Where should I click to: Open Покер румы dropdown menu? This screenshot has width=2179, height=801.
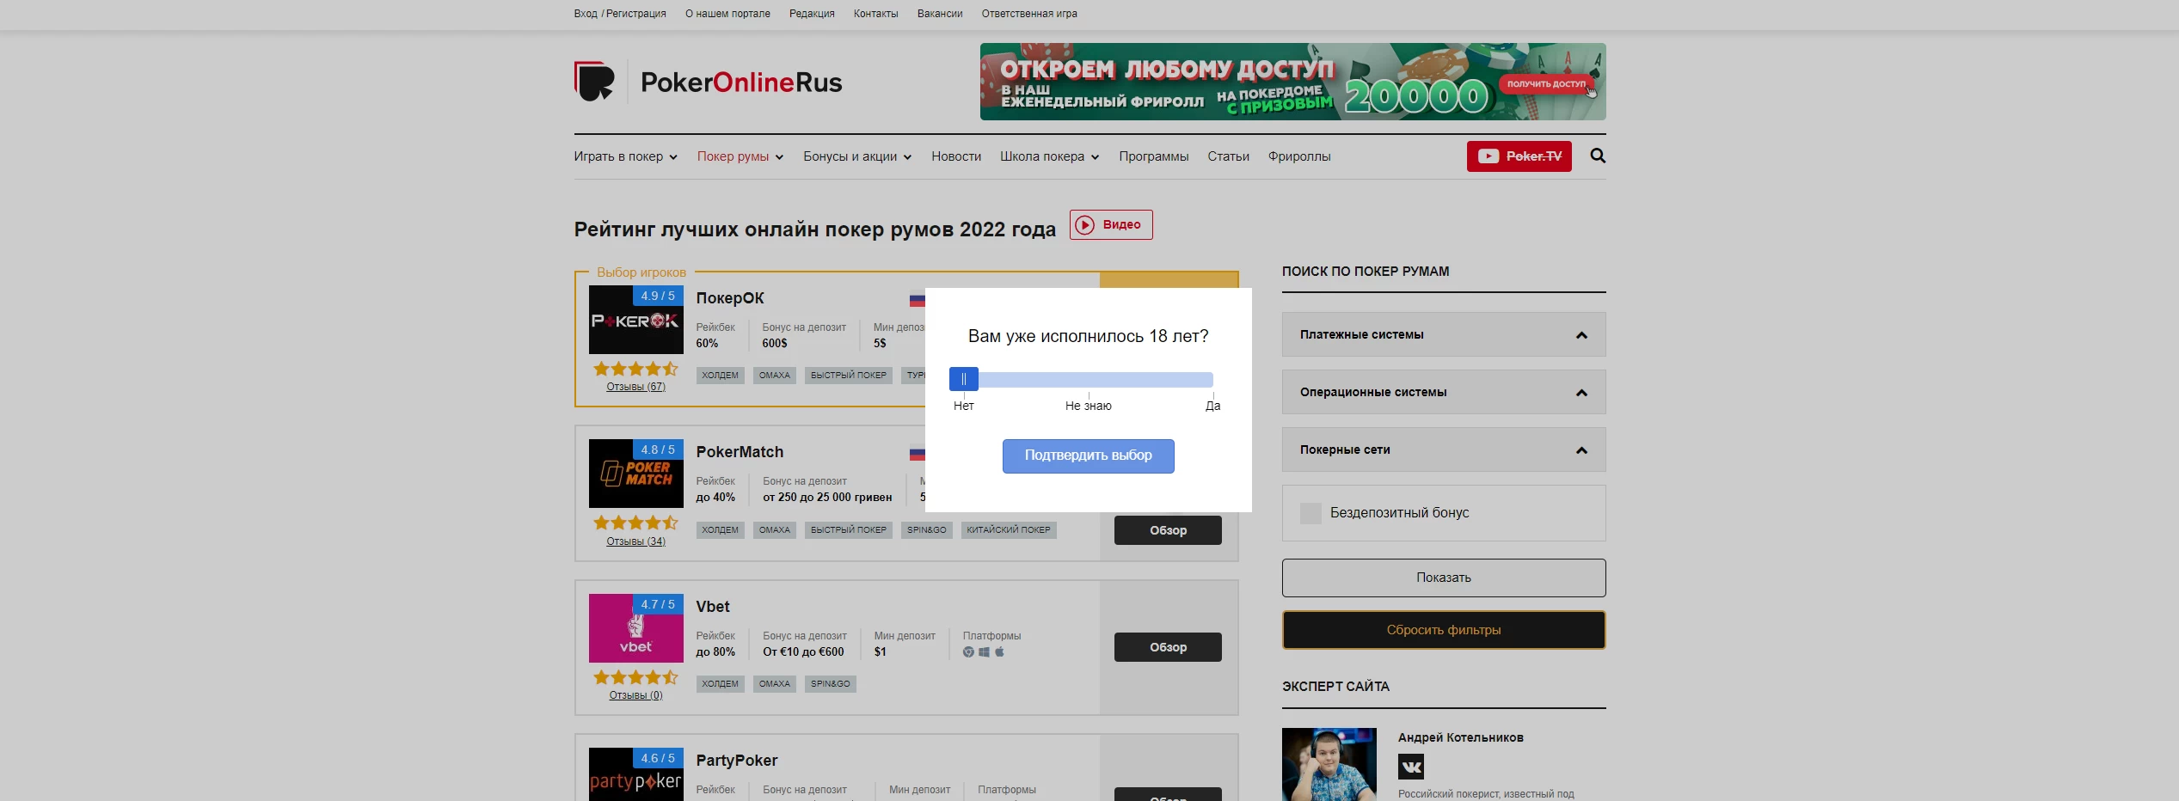tap(740, 156)
